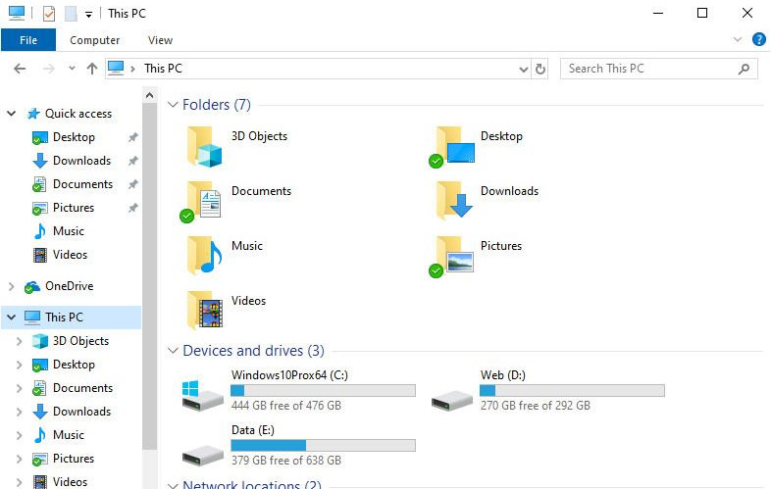Open Customize Quick Access Toolbar dropdown
771x489 pixels.
pyautogui.click(x=88, y=15)
